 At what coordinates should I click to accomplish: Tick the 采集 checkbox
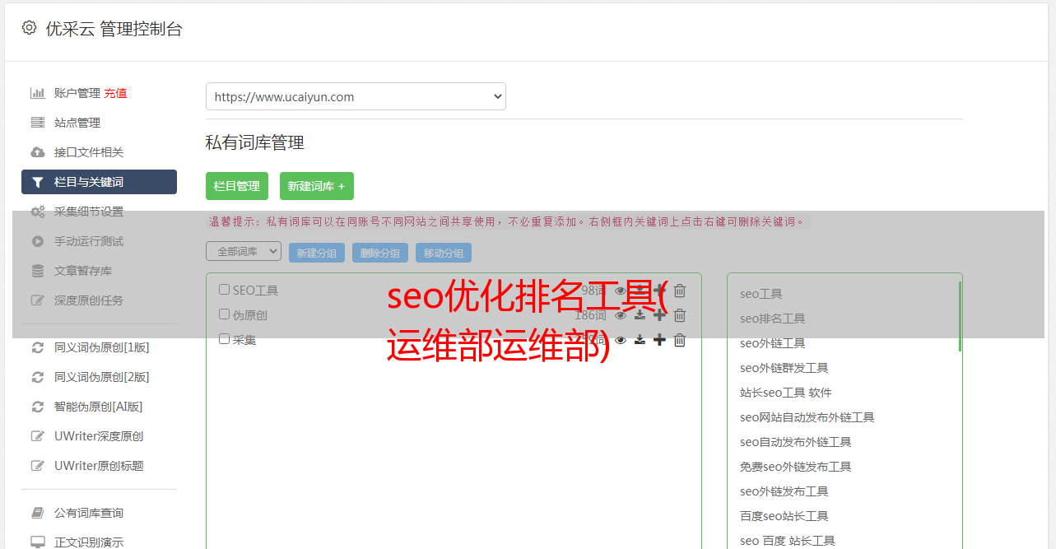(x=224, y=339)
